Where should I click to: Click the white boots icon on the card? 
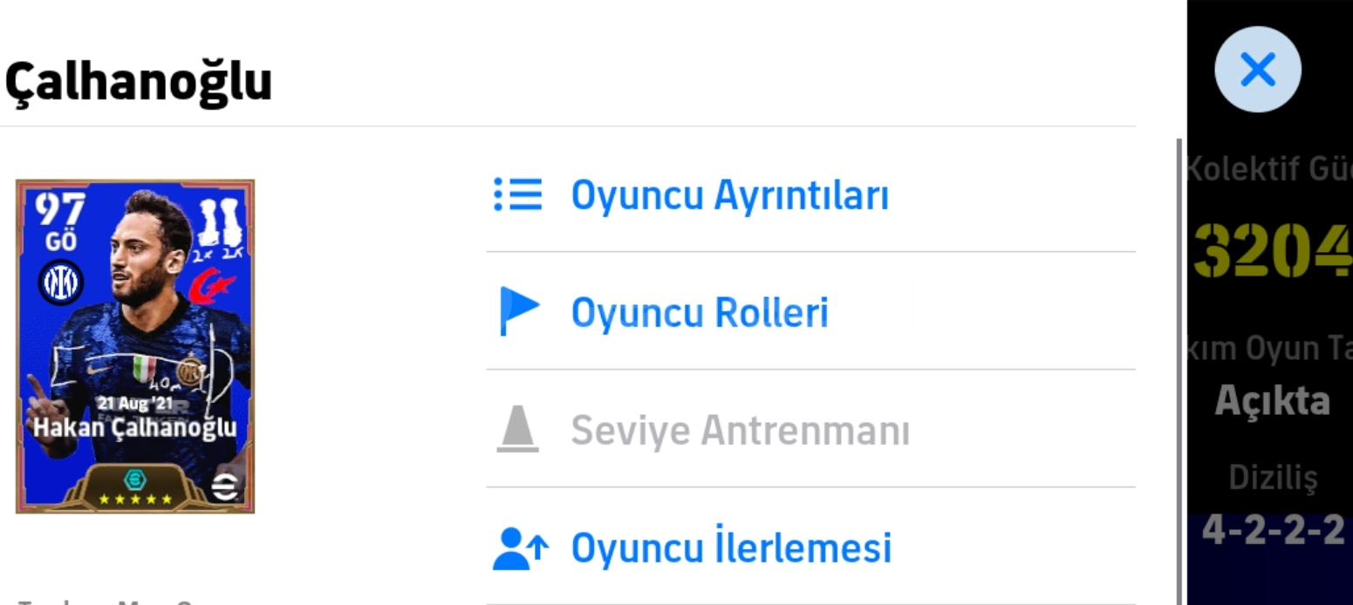pyautogui.click(x=218, y=224)
